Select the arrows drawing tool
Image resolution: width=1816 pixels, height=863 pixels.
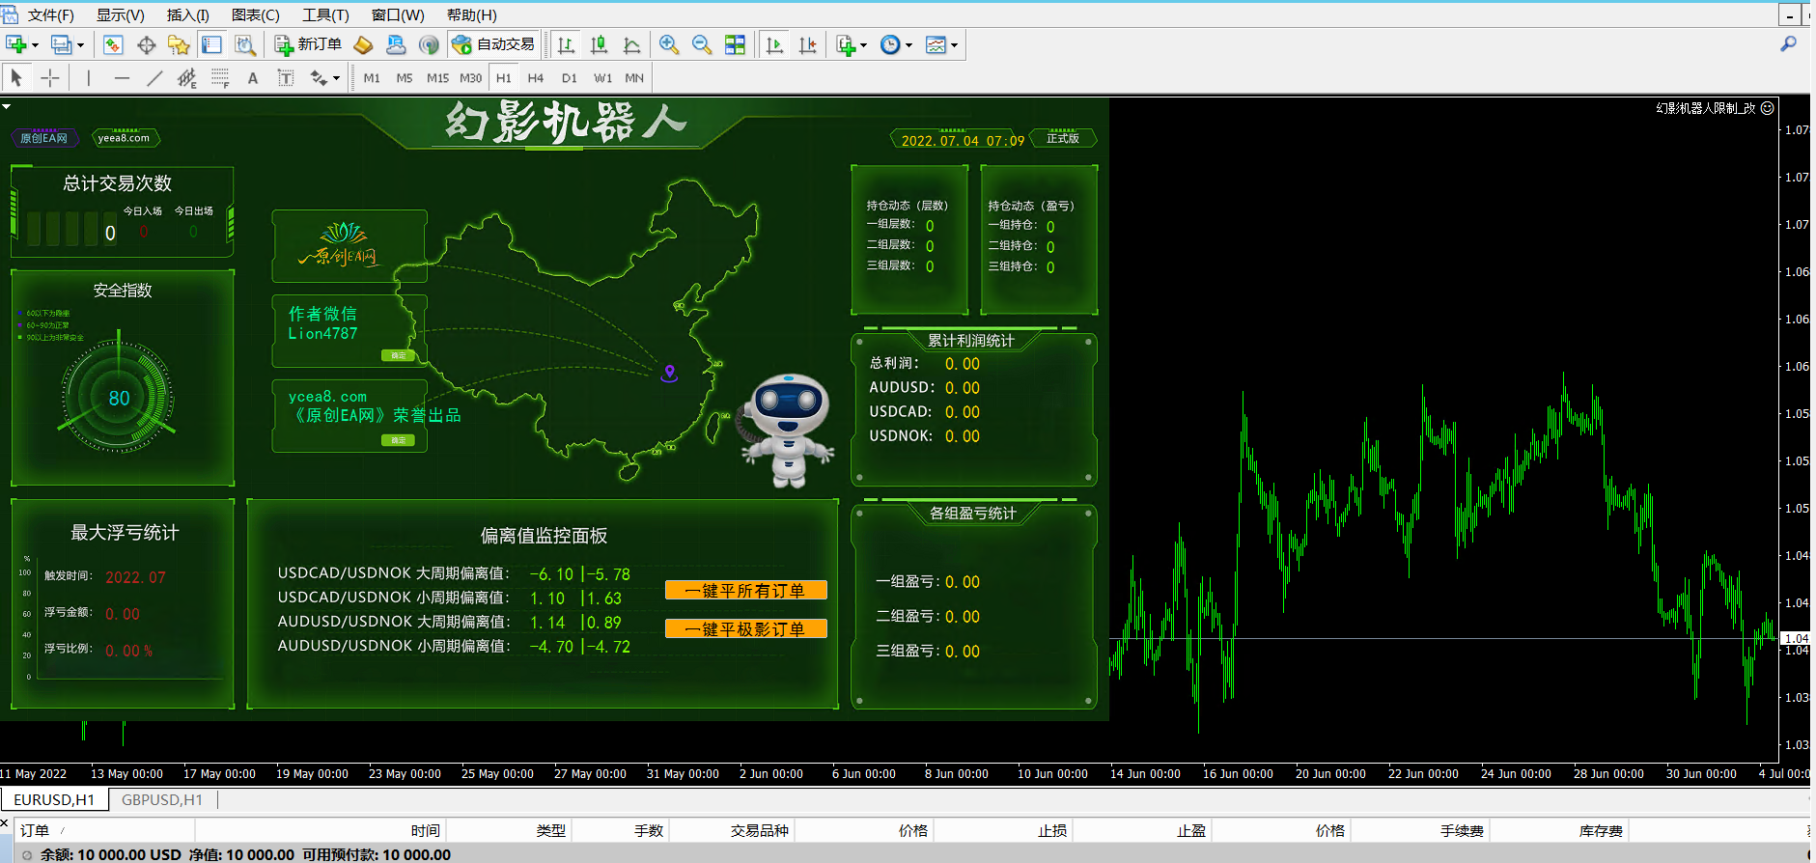point(319,77)
